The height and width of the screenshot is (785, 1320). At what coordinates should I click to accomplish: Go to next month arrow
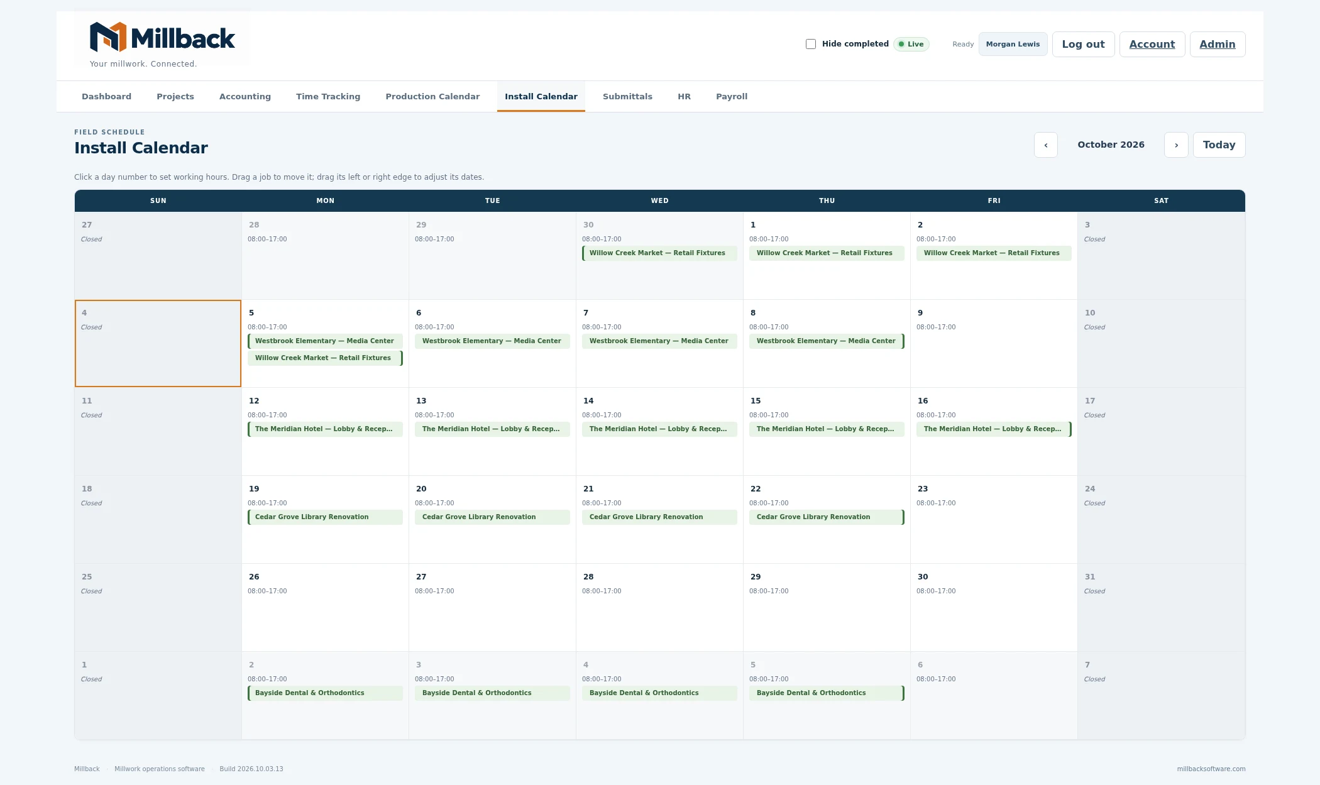[1176, 145]
